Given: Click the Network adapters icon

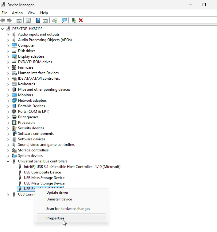Looking at the screenshot, I should (14, 101).
